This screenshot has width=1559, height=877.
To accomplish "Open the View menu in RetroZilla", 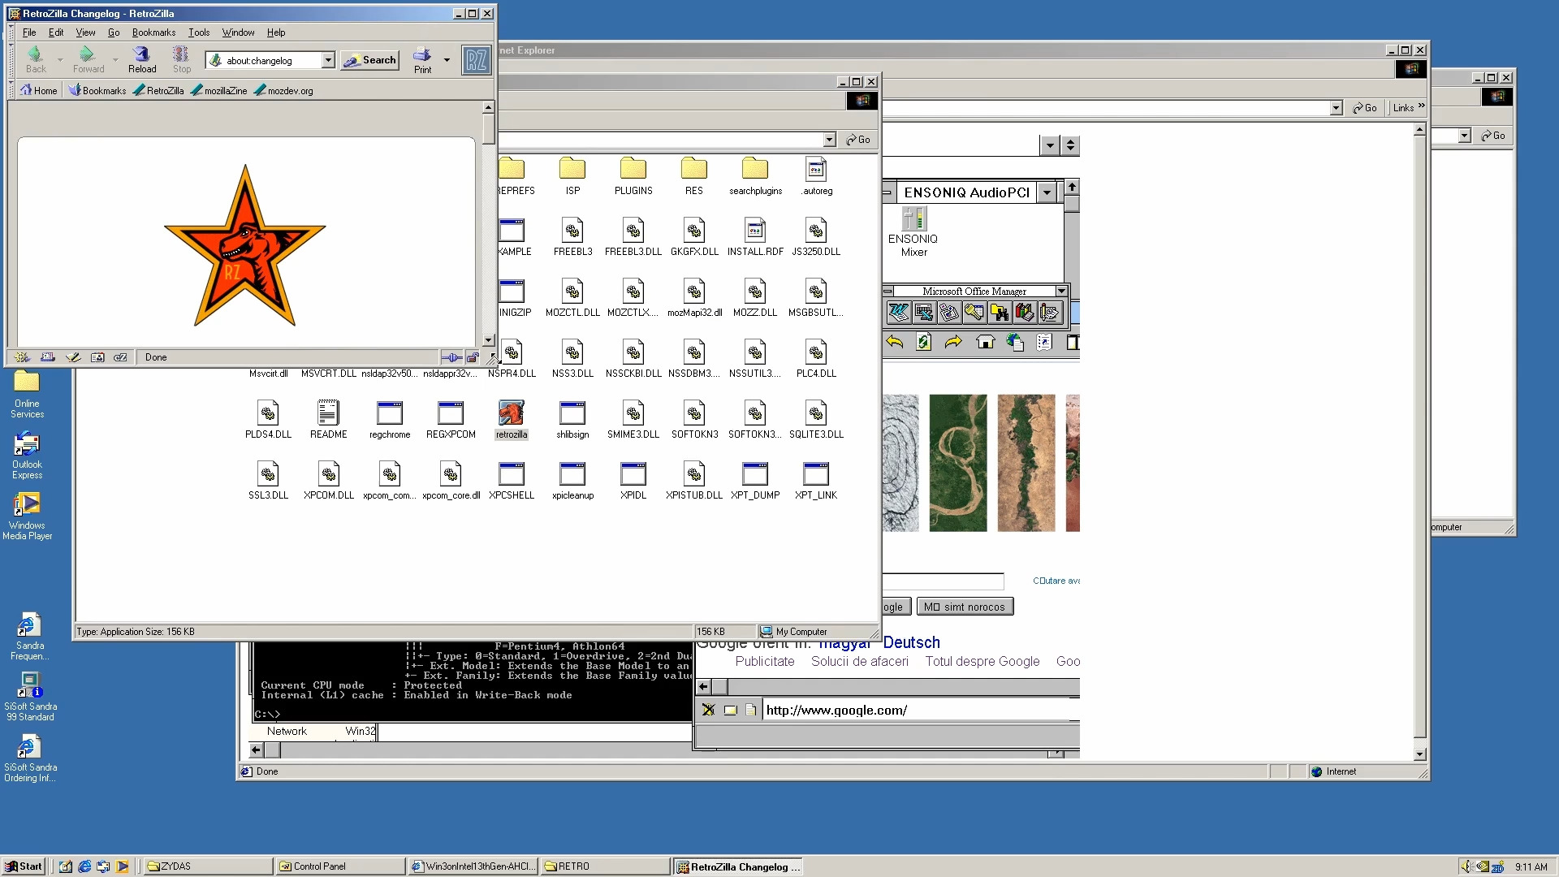I will pos(85,32).
